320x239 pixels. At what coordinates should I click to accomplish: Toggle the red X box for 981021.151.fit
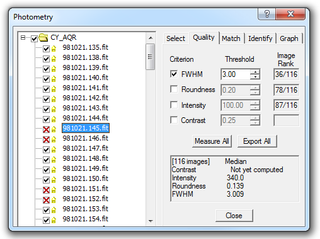46,190
